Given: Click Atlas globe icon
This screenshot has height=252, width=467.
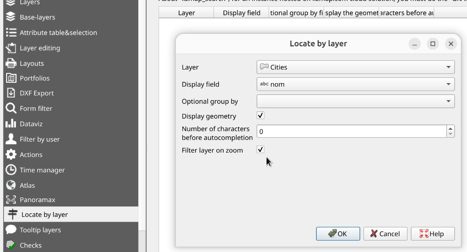Looking at the screenshot, I should click(11, 185).
